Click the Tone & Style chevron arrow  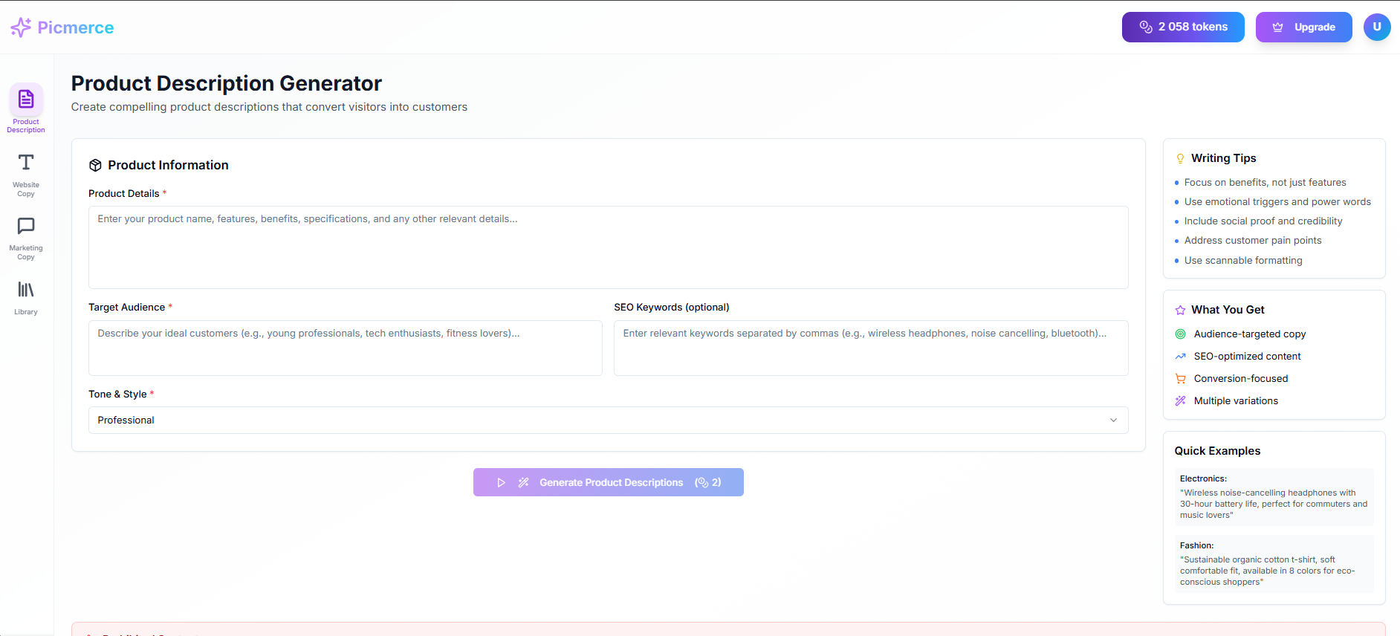1113,421
